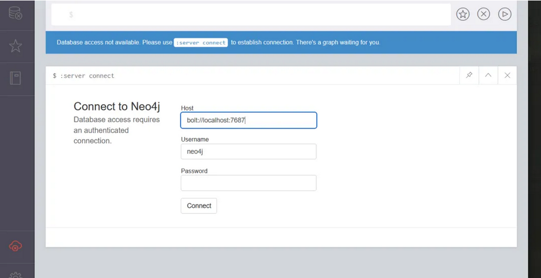The width and height of the screenshot is (541, 278).
Task: Open the settings gear in sidebar
Action: click(x=16, y=275)
